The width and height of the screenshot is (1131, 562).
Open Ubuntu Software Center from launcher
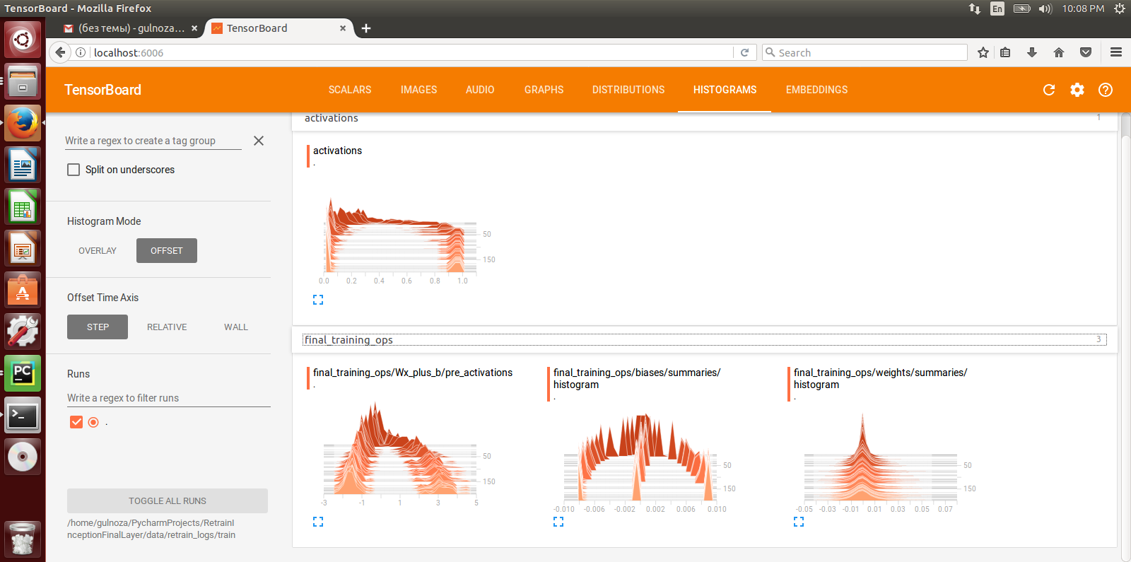point(23,290)
